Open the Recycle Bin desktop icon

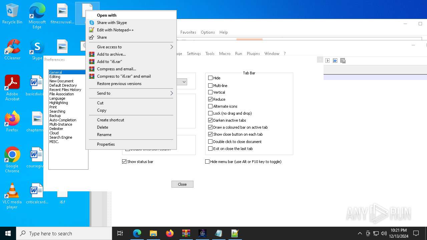(12, 14)
